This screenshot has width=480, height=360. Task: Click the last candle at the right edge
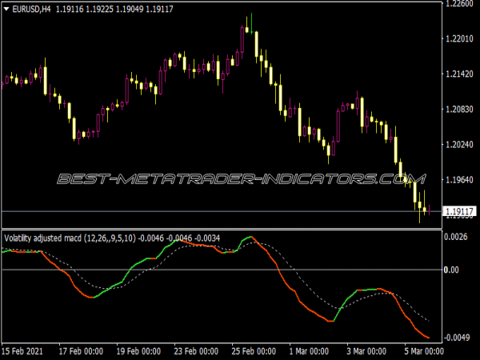click(429, 210)
